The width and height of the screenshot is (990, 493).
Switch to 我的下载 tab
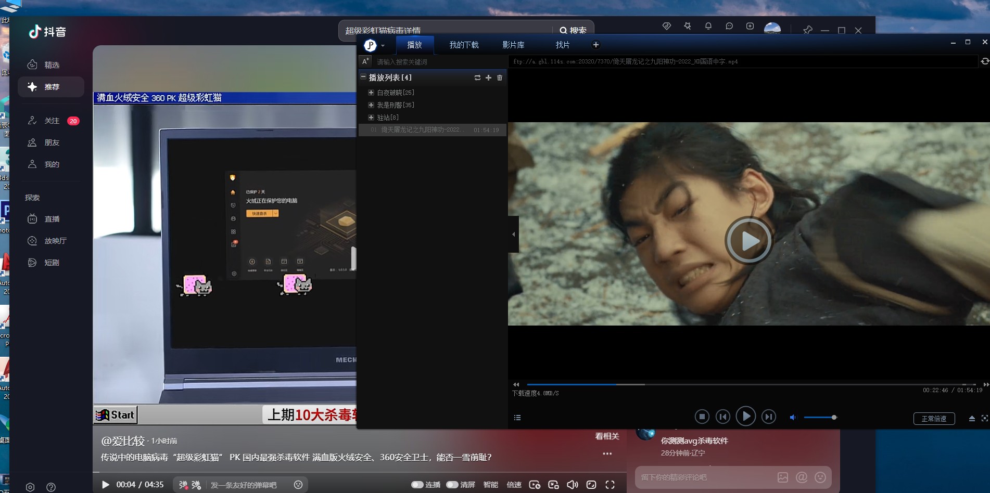(464, 45)
